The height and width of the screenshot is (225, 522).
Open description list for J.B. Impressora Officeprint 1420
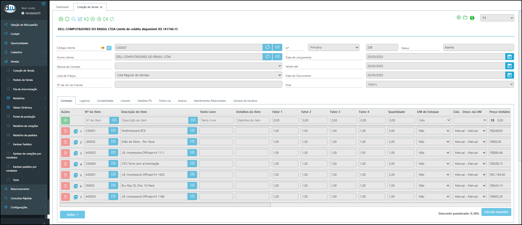point(192,175)
